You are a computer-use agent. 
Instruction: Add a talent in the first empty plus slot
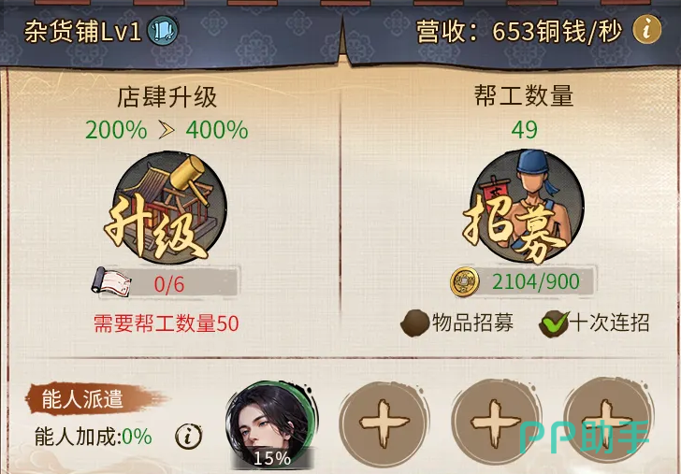coord(384,425)
